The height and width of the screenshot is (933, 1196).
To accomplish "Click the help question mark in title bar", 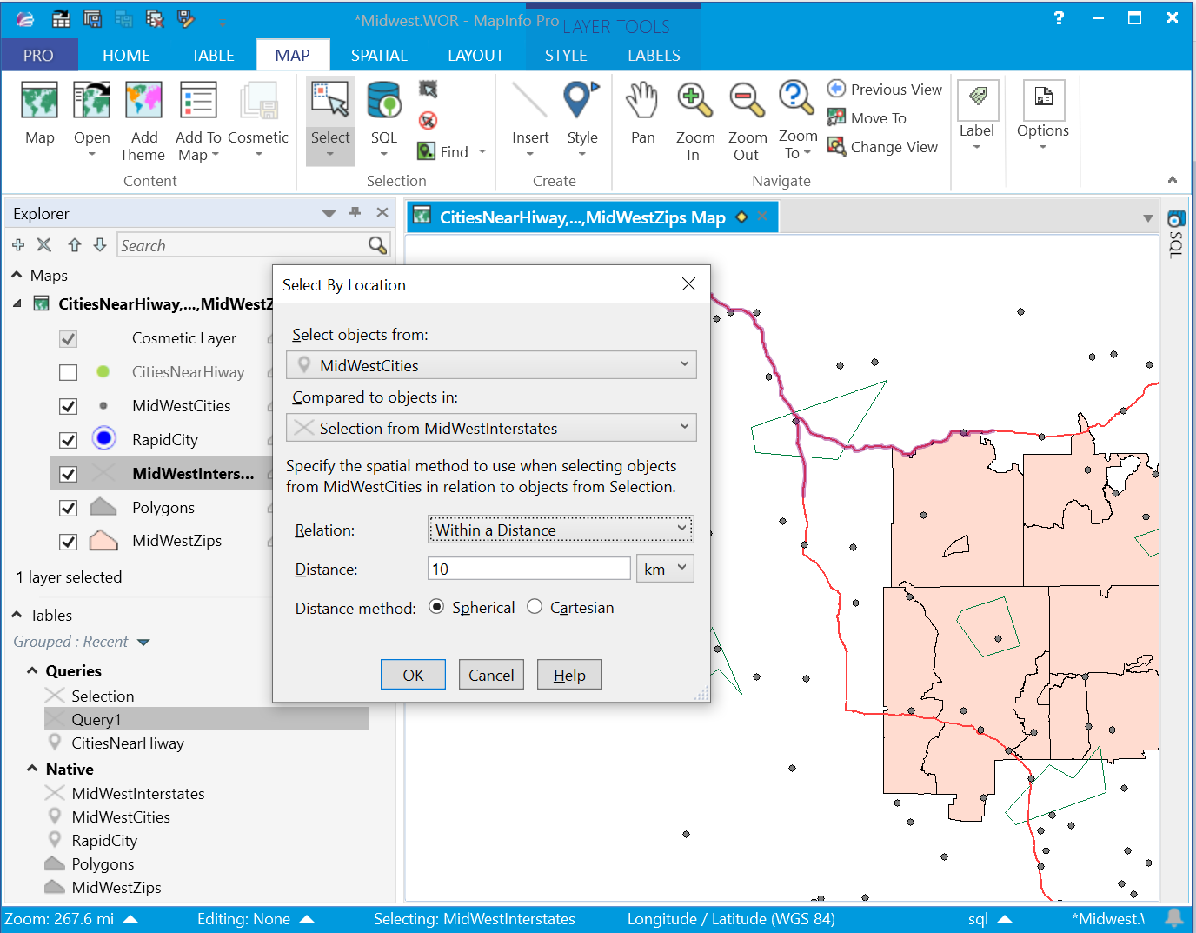I will tap(1059, 18).
